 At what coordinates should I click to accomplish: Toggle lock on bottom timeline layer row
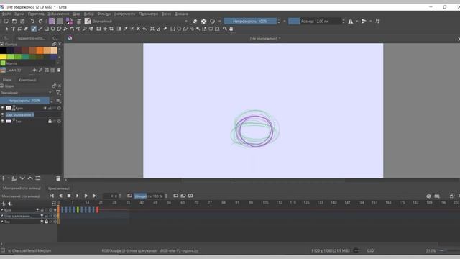pyautogui.click(x=46, y=222)
